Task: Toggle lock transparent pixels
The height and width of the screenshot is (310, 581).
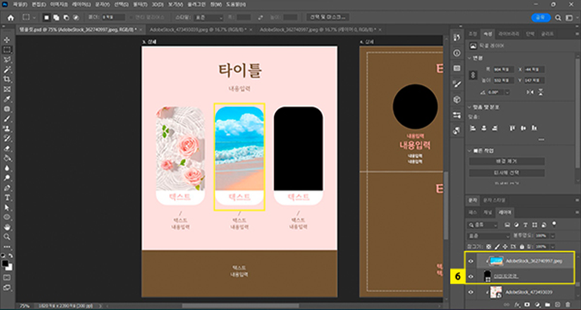Action: click(x=488, y=246)
